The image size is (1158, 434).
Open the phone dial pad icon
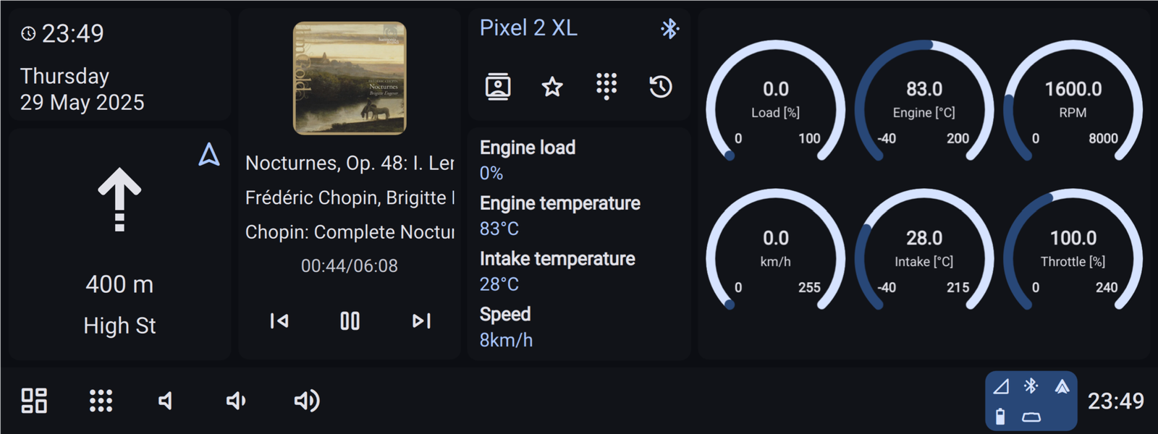[x=607, y=87]
